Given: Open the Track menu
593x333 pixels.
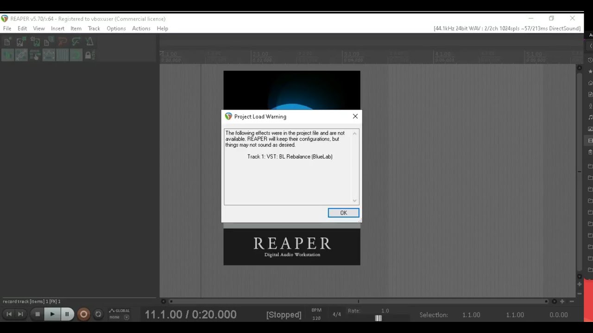Looking at the screenshot, I should click(x=94, y=29).
